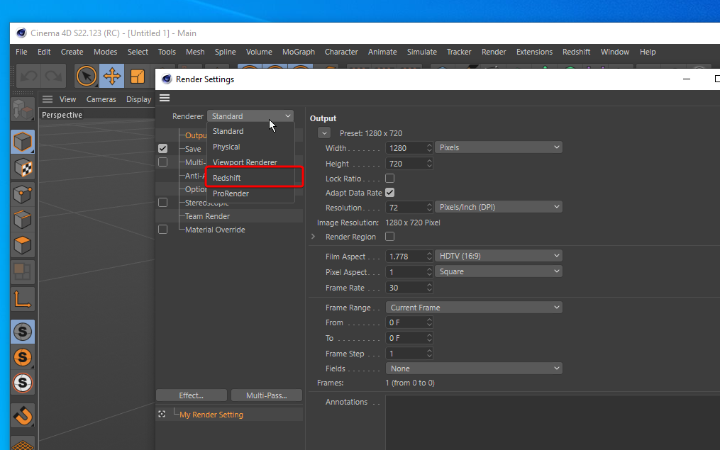The height and width of the screenshot is (450, 720).
Task: Uncheck Adapt Data Rate checkbox
Action: [390, 193]
